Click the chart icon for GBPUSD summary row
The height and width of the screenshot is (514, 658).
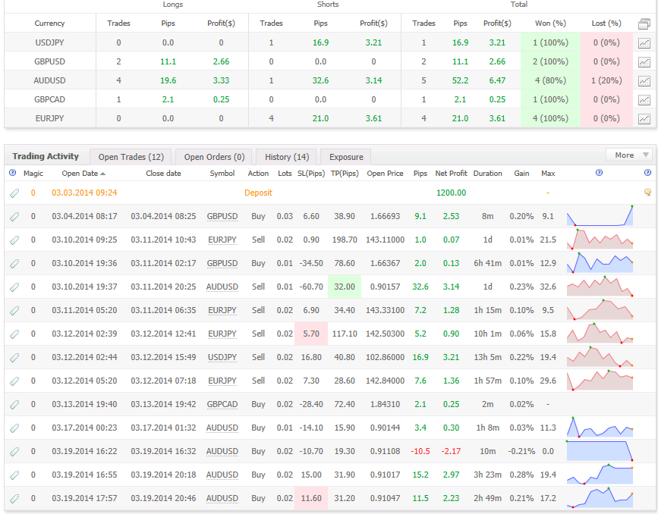(644, 61)
